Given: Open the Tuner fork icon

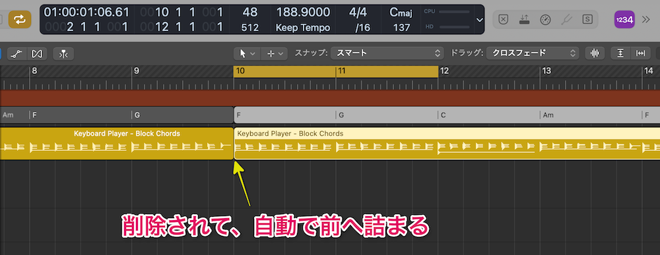Looking at the screenshot, I should pyautogui.click(x=566, y=19).
